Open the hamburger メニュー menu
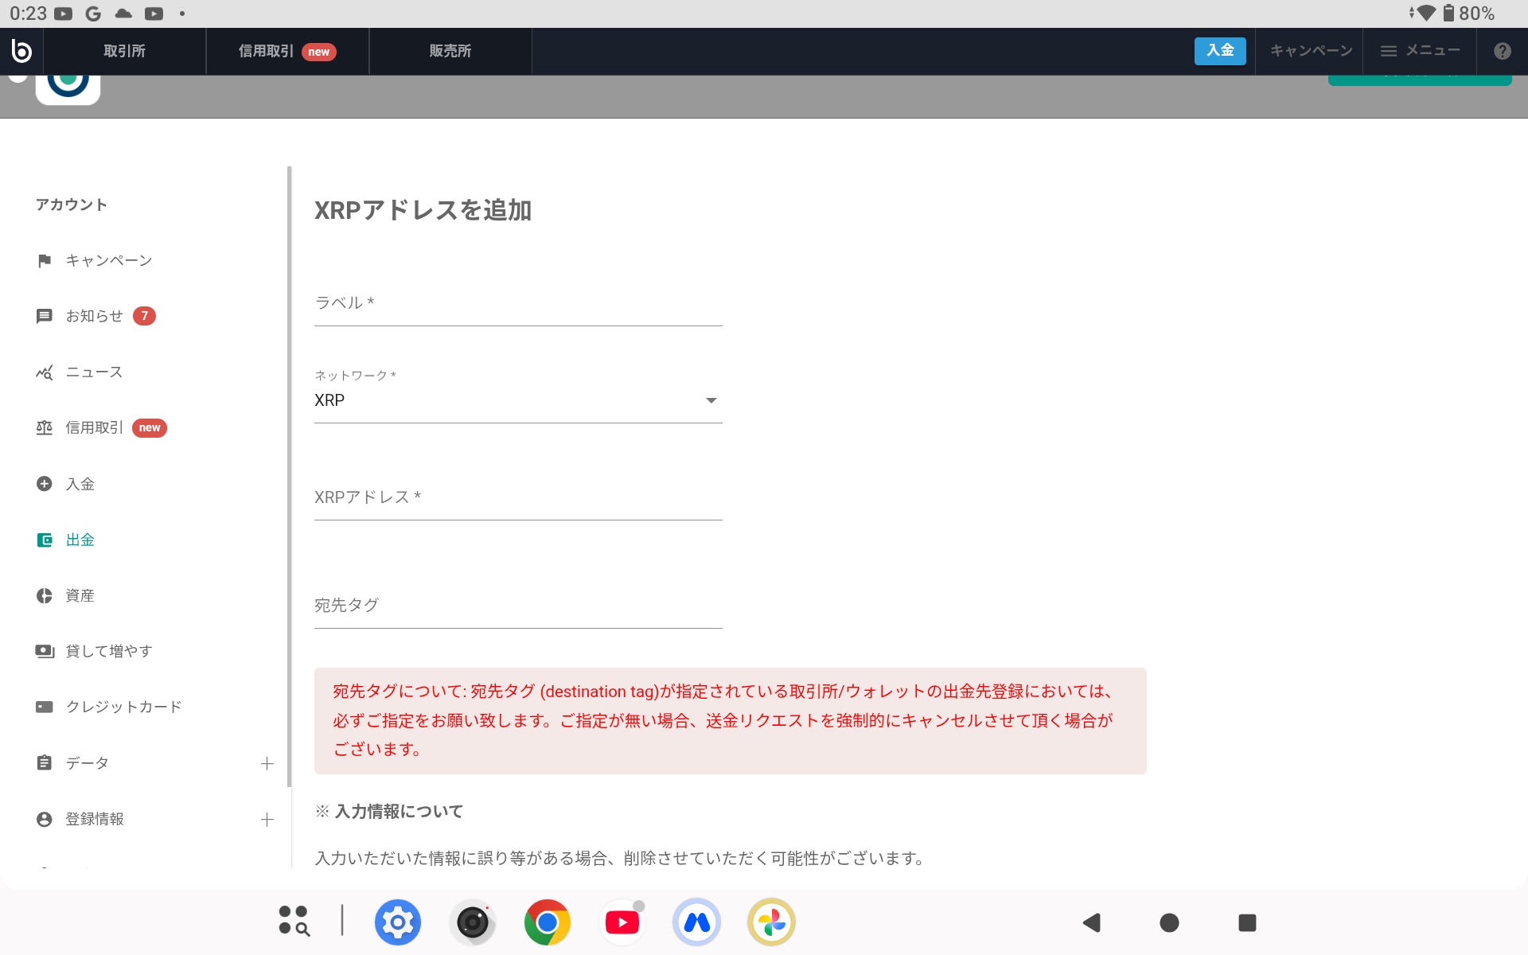This screenshot has height=955, width=1528. [1420, 51]
